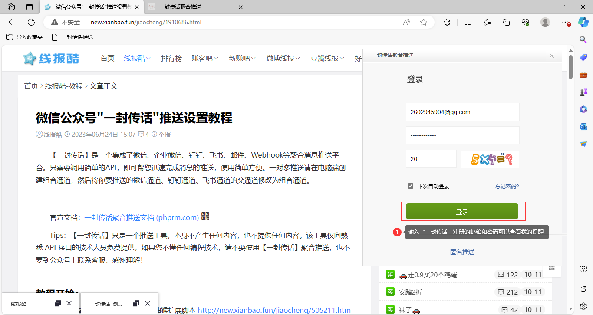
Task: Reload the page with refresh icon
Action: coord(31,22)
